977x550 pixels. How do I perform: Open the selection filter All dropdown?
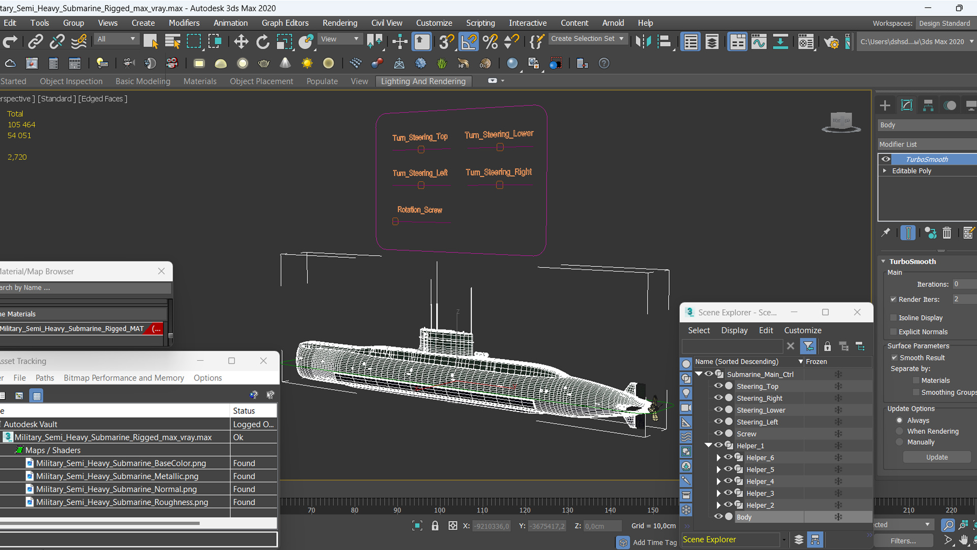pos(117,39)
